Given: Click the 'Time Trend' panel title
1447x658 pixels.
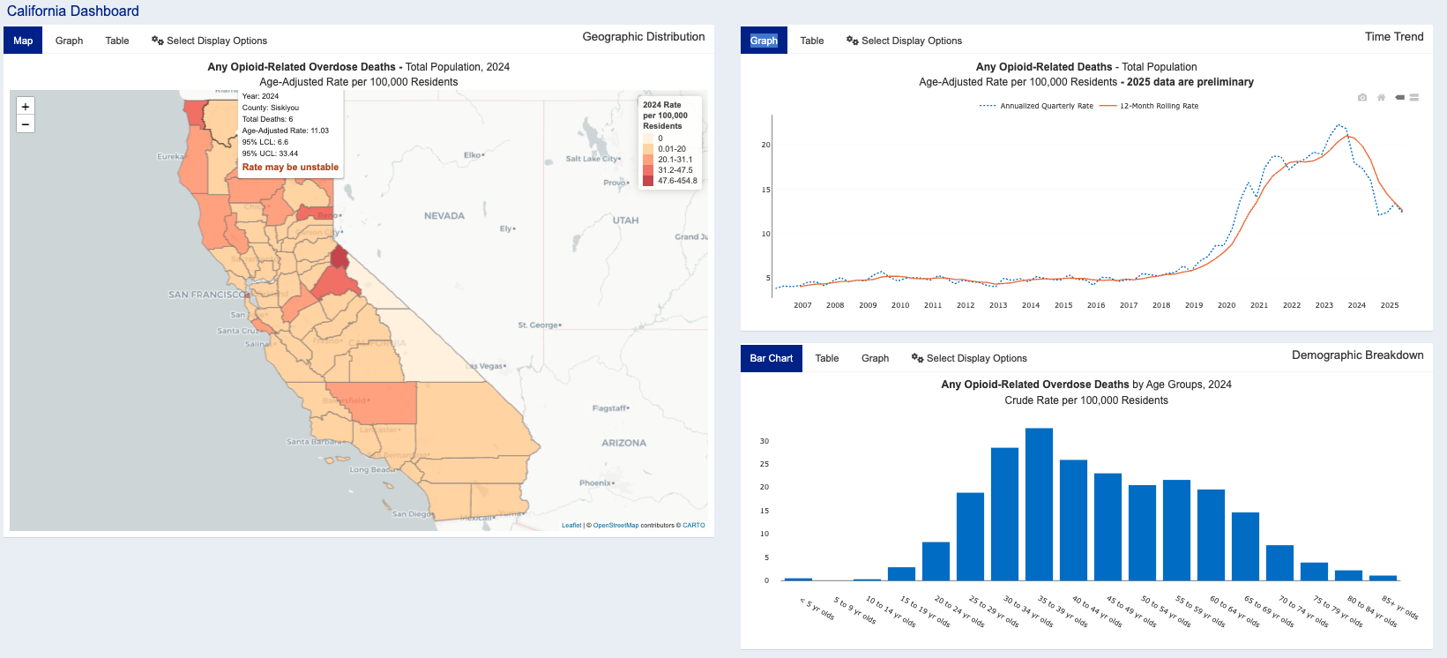Looking at the screenshot, I should pos(1394,37).
